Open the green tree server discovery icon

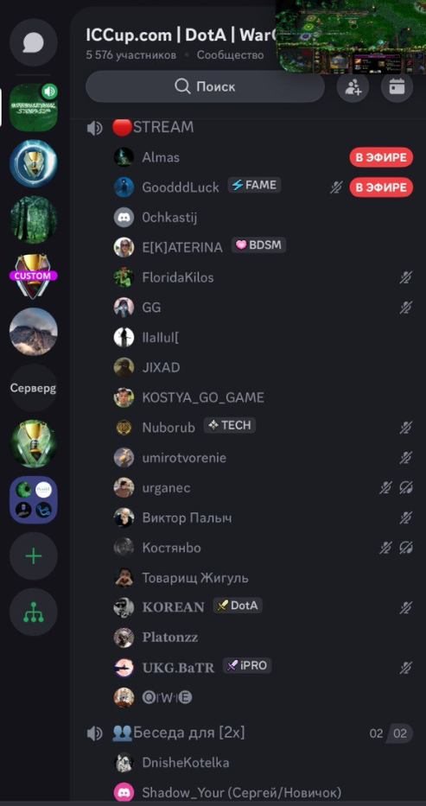(34, 612)
